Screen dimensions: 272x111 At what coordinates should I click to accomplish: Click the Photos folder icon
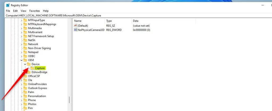(x=25, y=104)
